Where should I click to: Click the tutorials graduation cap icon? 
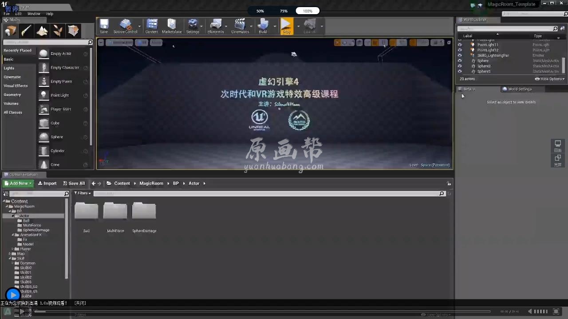tap(480, 5)
